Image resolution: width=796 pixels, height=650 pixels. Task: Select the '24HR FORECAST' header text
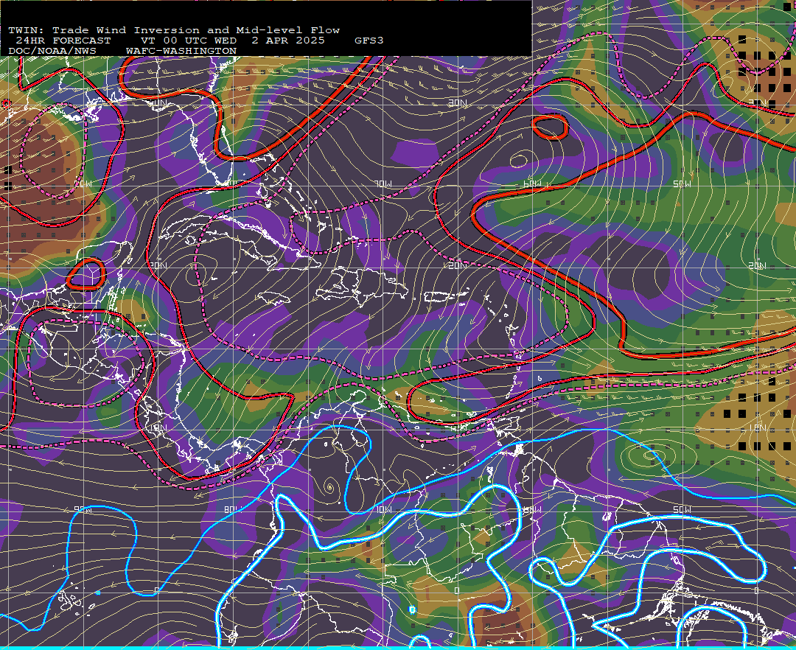coord(63,41)
